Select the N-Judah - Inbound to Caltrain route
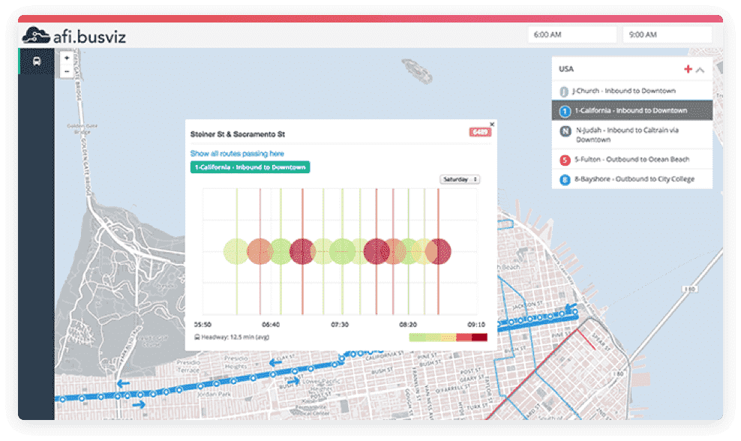The width and height of the screenshot is (741, 441). pyautogui.click(x=634, y=135)
